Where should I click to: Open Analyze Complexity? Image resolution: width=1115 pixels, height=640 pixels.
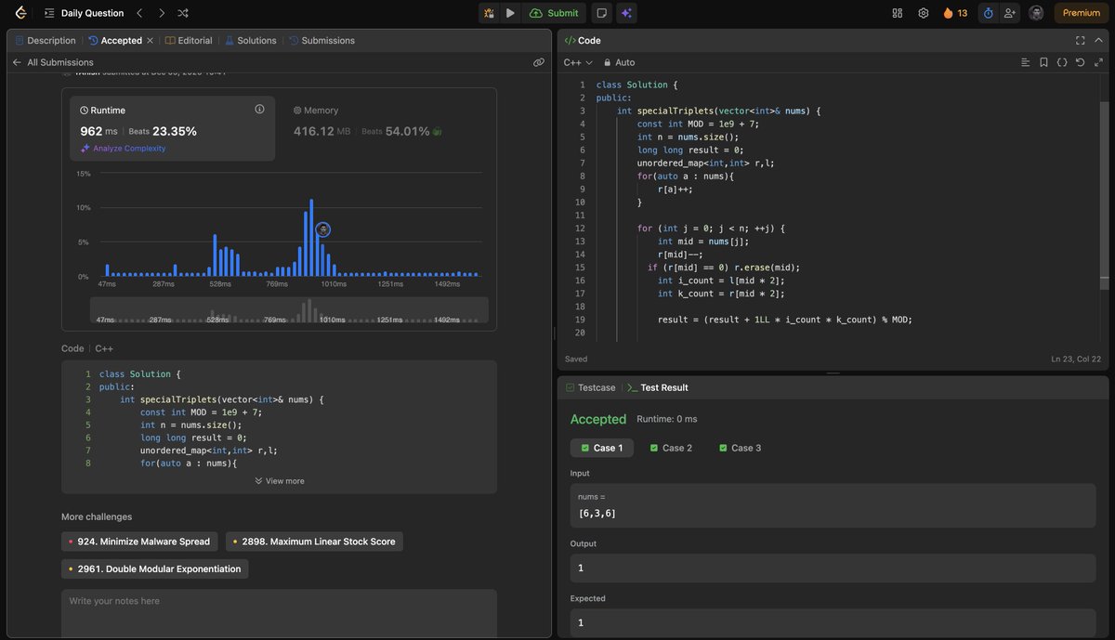pyautogui.click(x=123, y=149)
